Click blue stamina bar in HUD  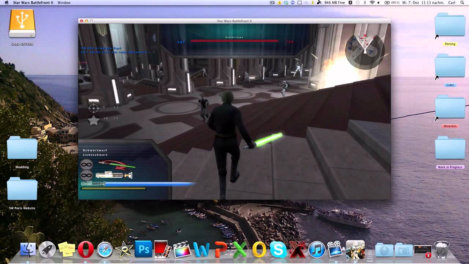(139, 184)
